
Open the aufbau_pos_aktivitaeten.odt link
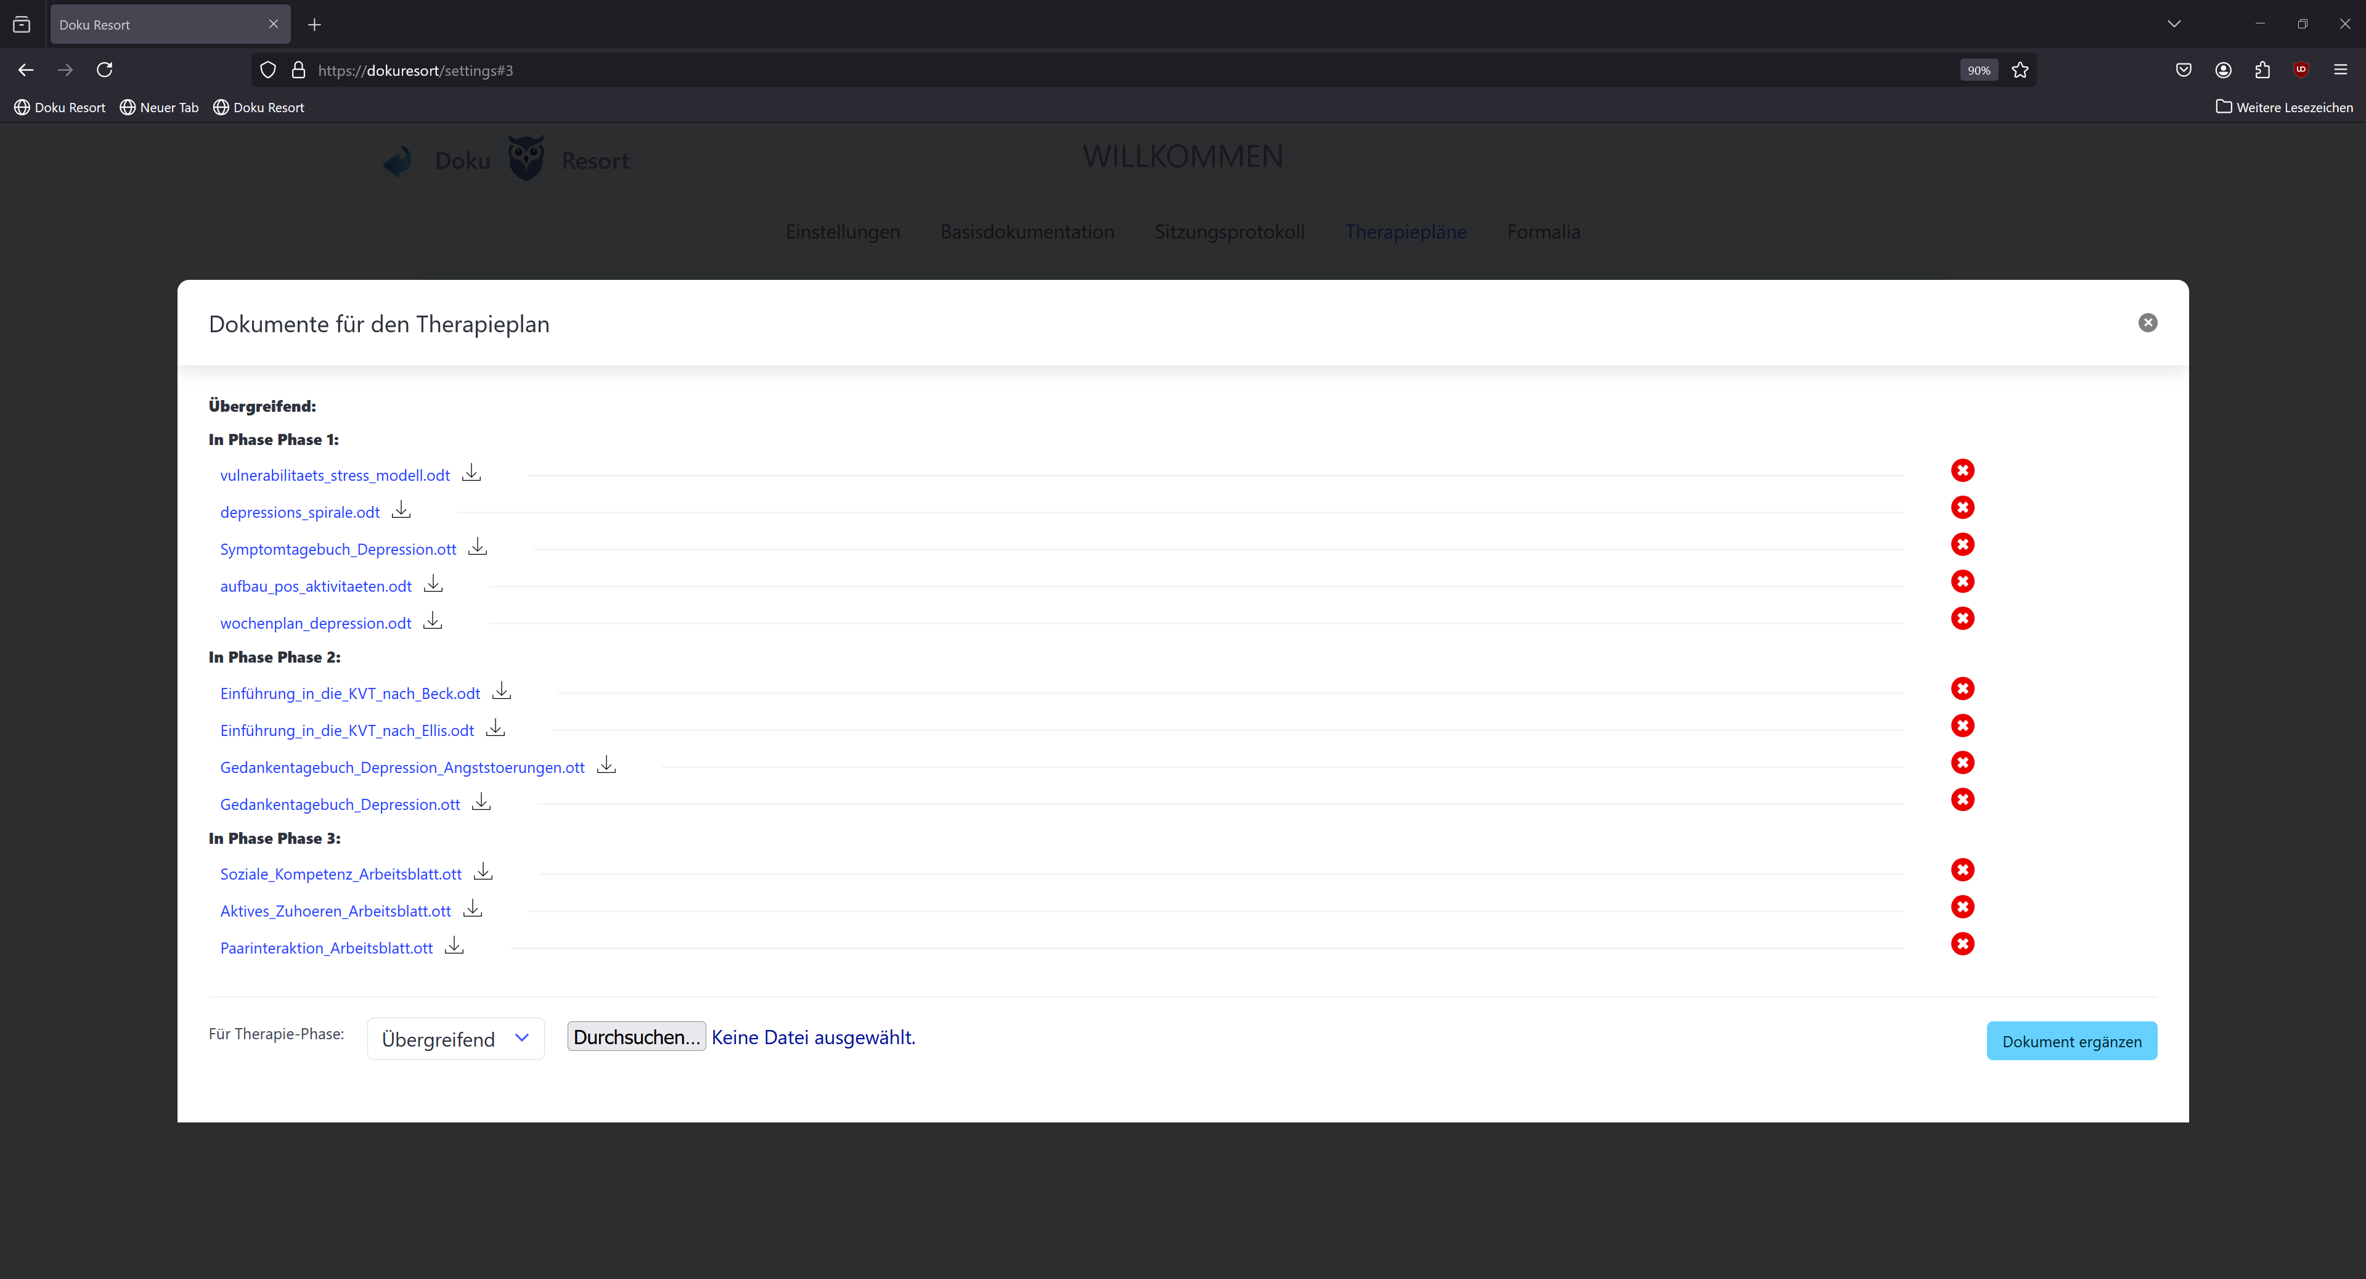point(316,586)
